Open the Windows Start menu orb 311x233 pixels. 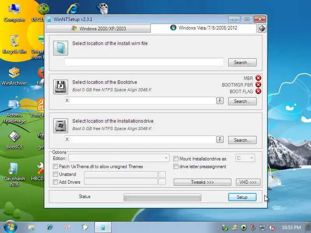[10, 227]
